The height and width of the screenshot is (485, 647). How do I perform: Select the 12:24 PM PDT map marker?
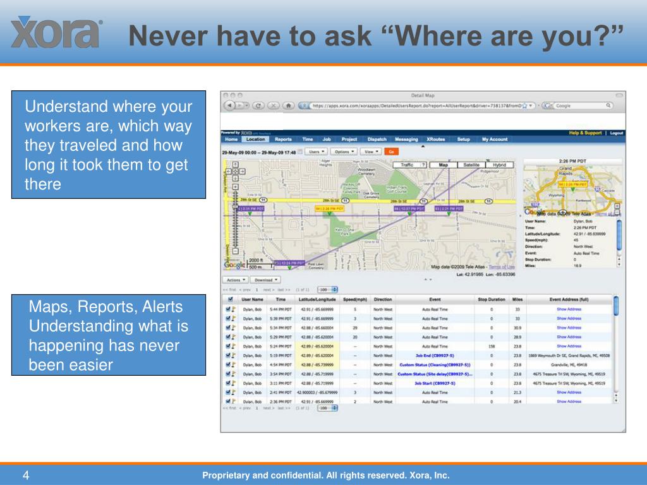tap(289, 263)
